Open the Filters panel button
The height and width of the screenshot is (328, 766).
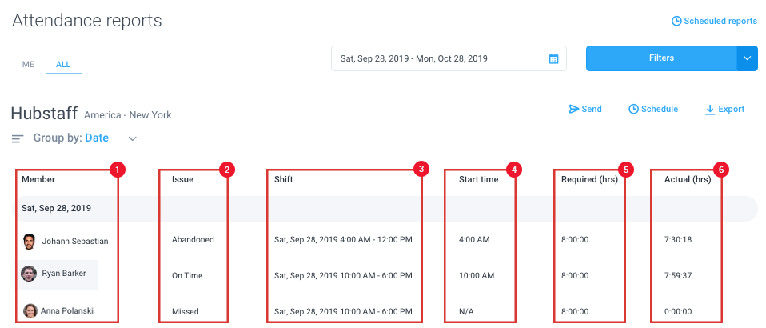(661, 58)
